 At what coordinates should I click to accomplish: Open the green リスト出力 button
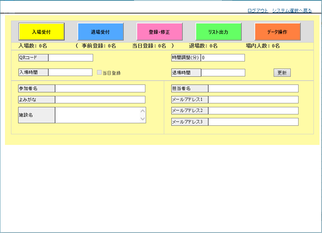(219, 32)
